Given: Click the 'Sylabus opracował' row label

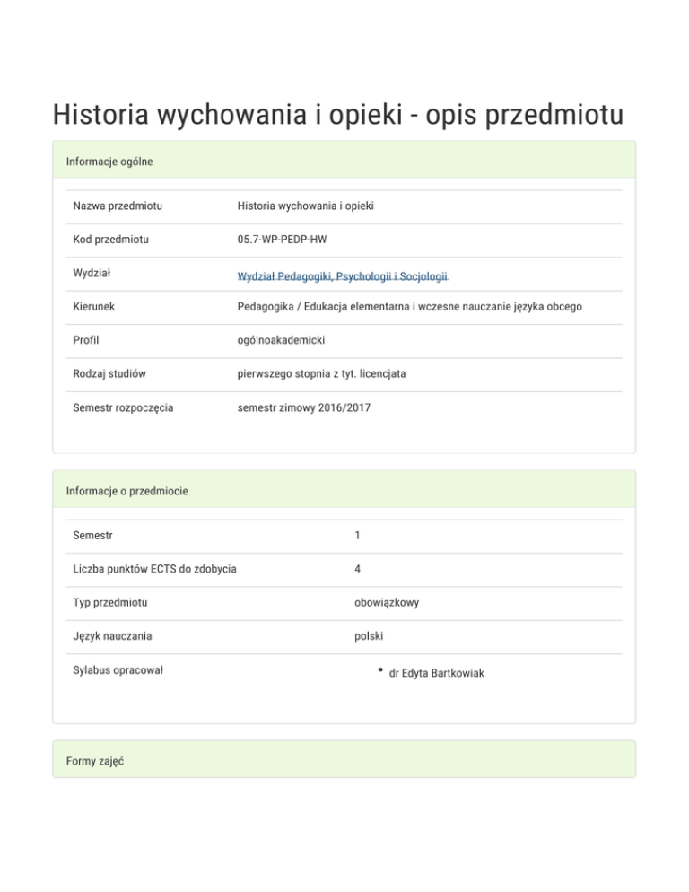Looking at the screenshot, I should click(118, 669).
